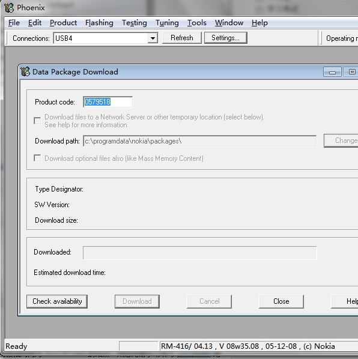
Task: Click the Help button in dialog
Action: [x=345, y=301]
